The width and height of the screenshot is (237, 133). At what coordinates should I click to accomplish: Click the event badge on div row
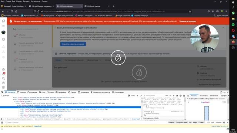point(109,103)
